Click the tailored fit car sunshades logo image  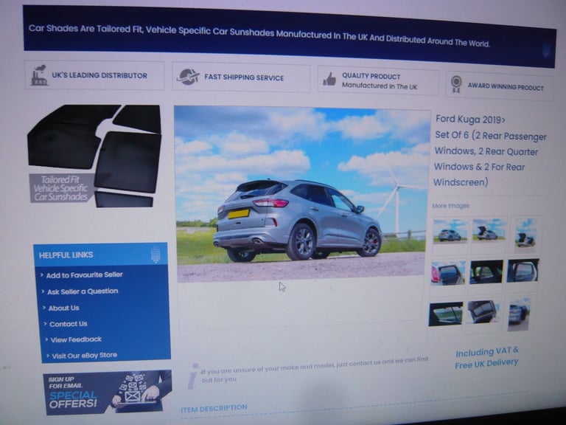pos(94,156)
